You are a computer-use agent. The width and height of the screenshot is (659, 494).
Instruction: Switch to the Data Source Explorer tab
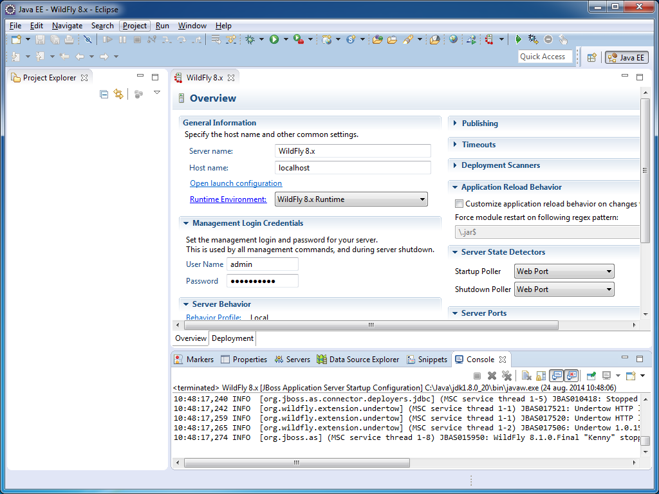(358, 360)
